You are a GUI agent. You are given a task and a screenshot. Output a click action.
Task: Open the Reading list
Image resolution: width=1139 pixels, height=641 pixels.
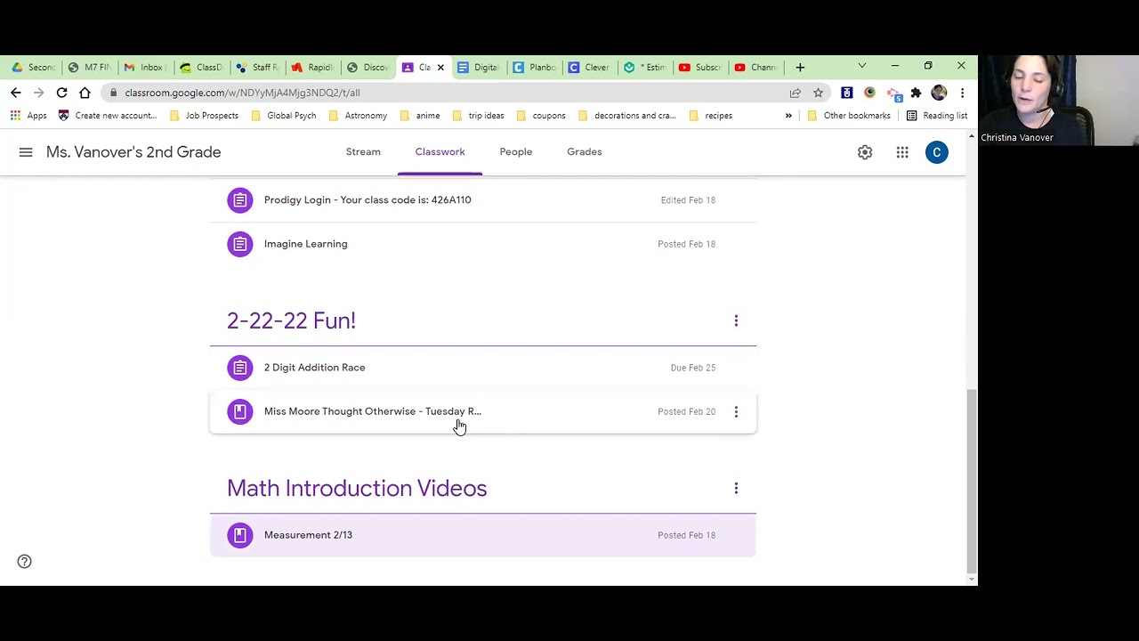click(937, 116)
